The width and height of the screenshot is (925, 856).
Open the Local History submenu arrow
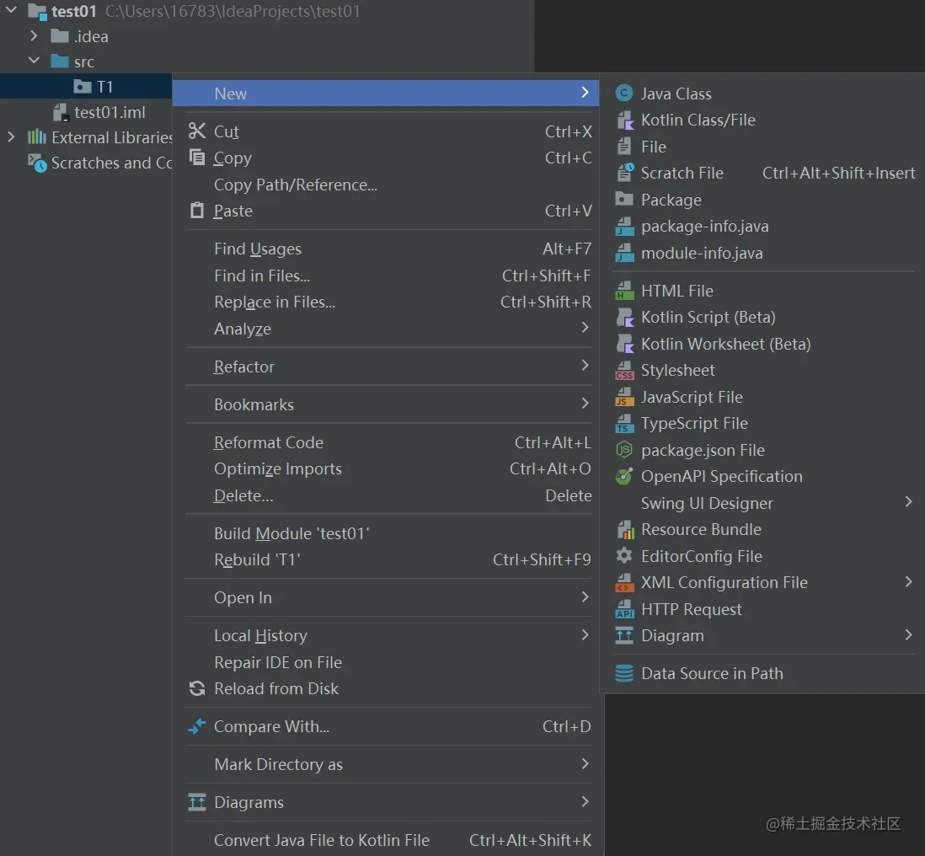585,634
